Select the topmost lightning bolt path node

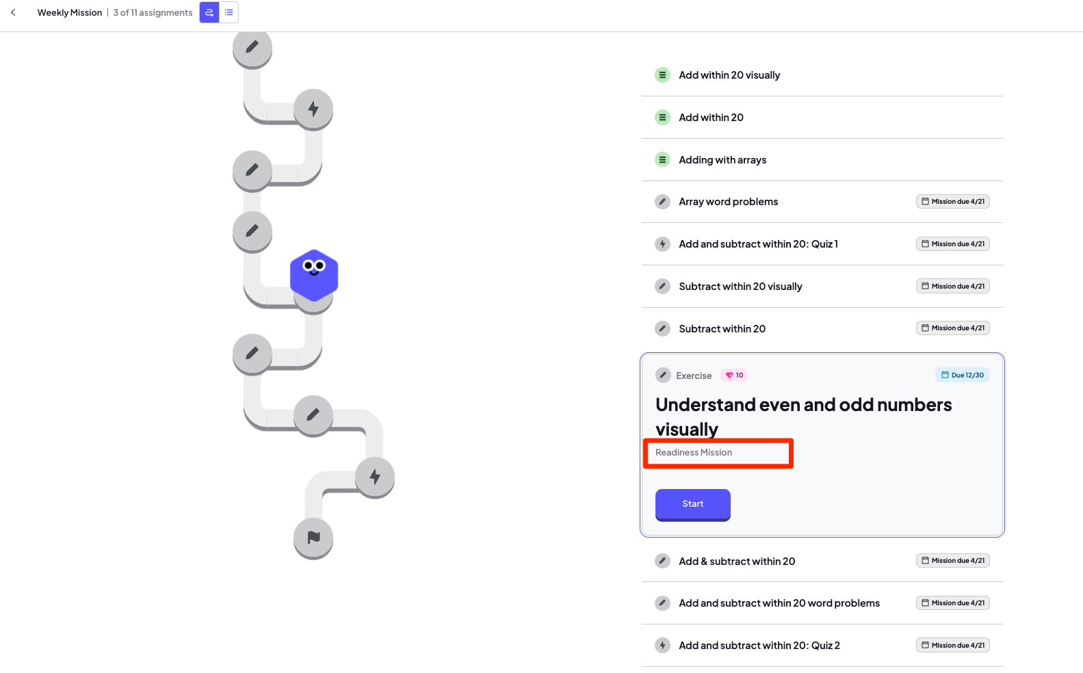pos(313,109)
